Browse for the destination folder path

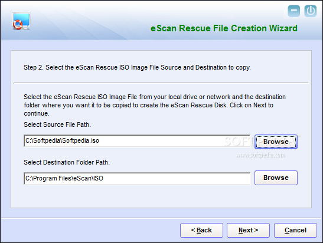tap(276, 178)
